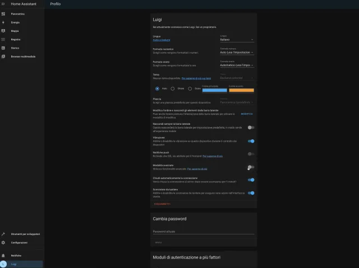Open the Notifiche bell icon
Viewport: 359px width, 268px height.
[x=4, y=255]
